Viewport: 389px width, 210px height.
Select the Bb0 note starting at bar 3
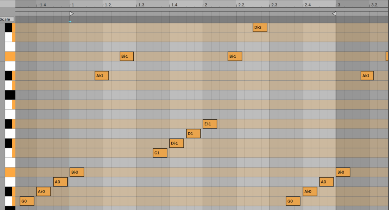(x=343, y=172)
